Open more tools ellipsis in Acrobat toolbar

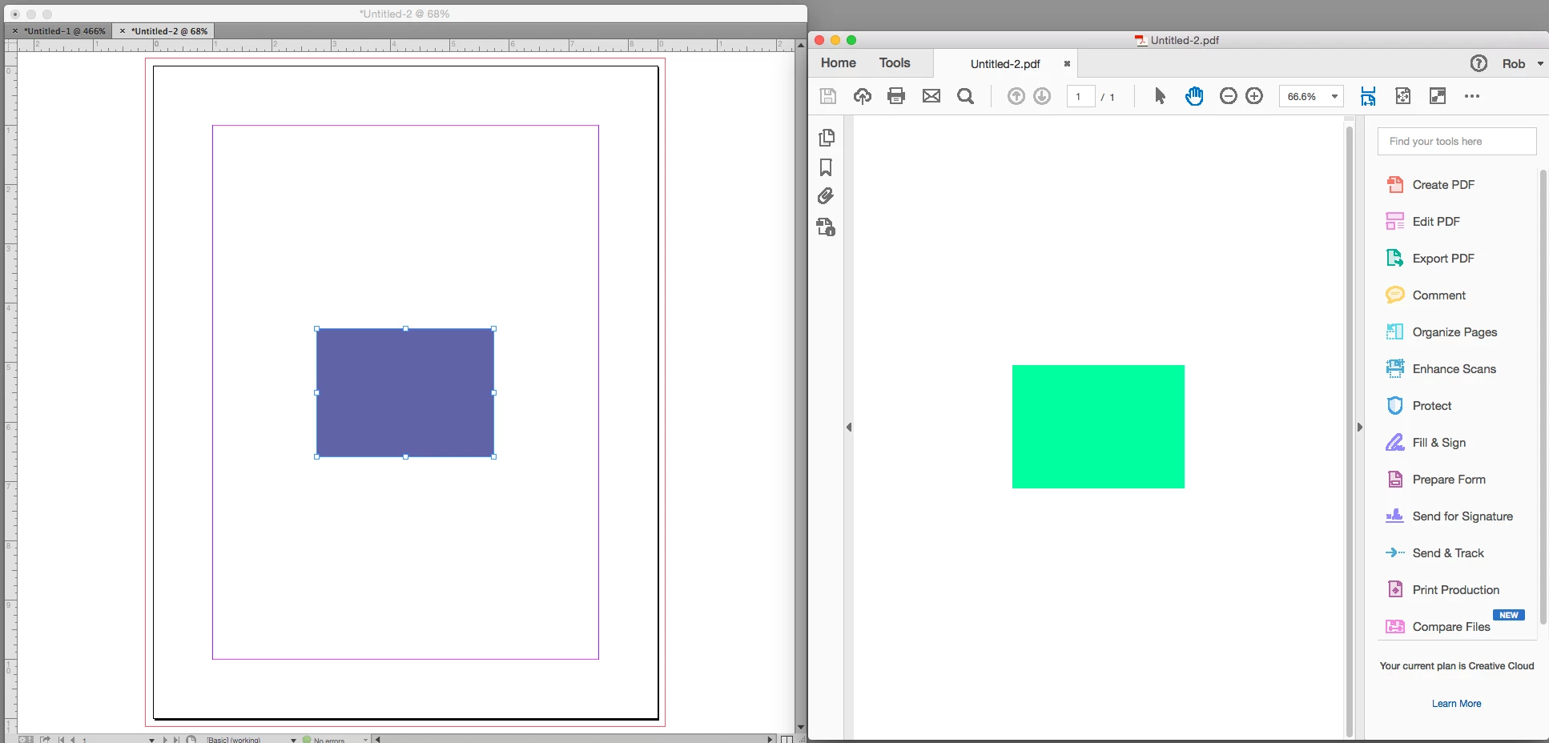coord(1472,96)
